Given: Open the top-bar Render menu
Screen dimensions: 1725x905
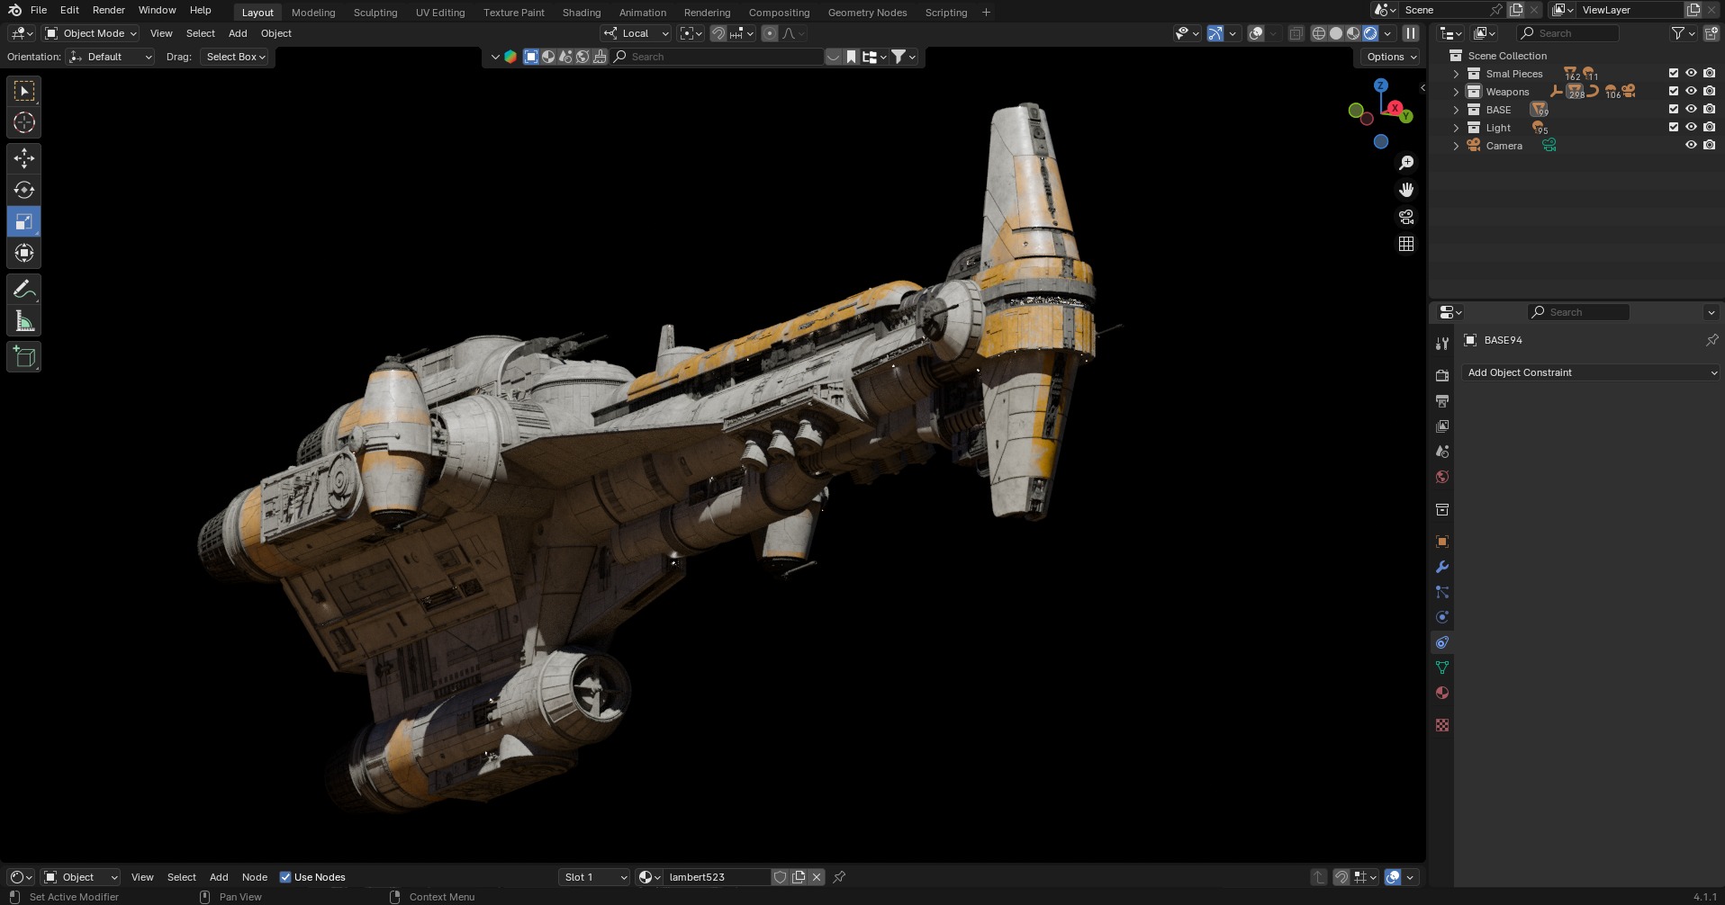Looking at the screenshot, I should coord(108,10).
